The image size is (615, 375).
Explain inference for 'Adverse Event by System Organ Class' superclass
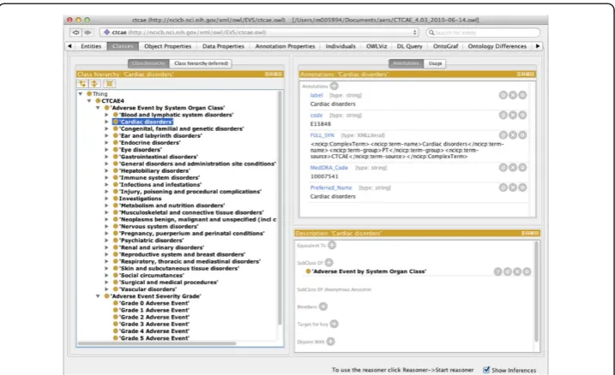497,271
